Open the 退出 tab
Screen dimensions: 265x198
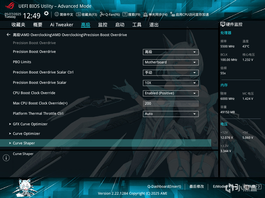(x=154, y=25)
